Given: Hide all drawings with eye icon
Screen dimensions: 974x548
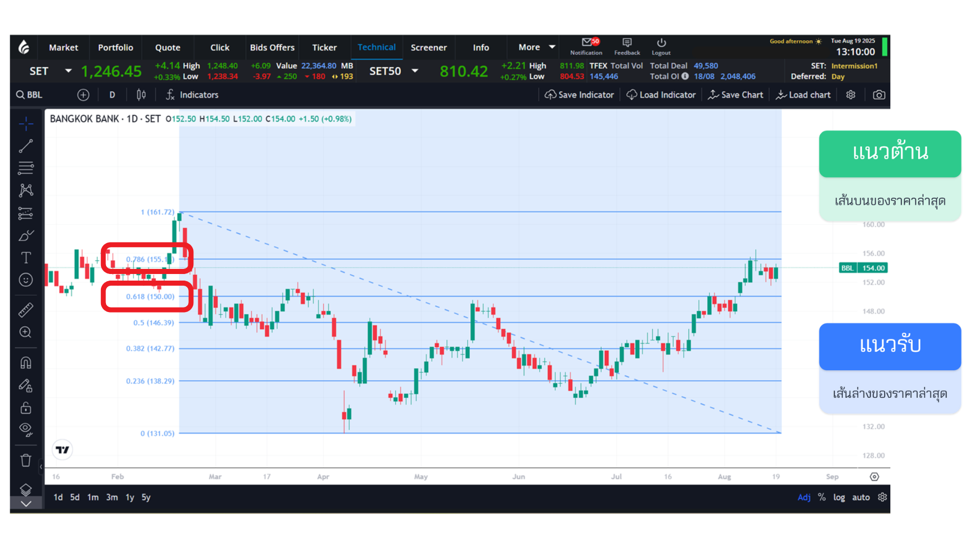Looking at the screenshot, I should (x=26, y=430).
